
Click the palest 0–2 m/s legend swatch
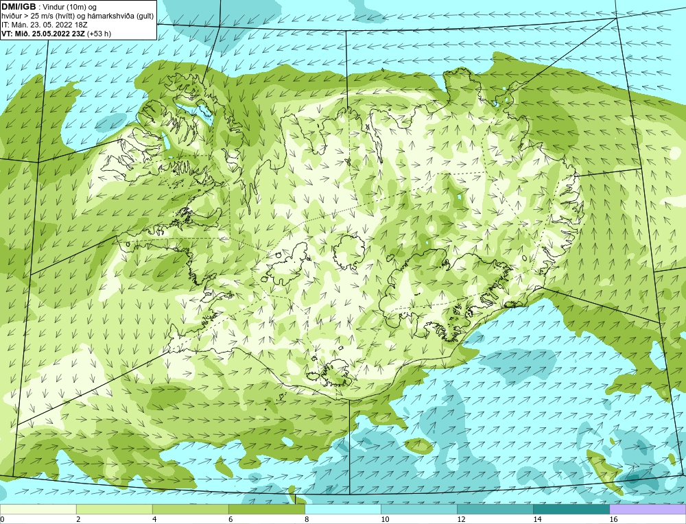tap(38, 510)
